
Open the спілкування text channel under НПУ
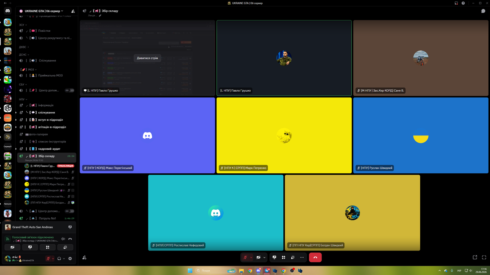pyautogui.click(x=47, y=112)
